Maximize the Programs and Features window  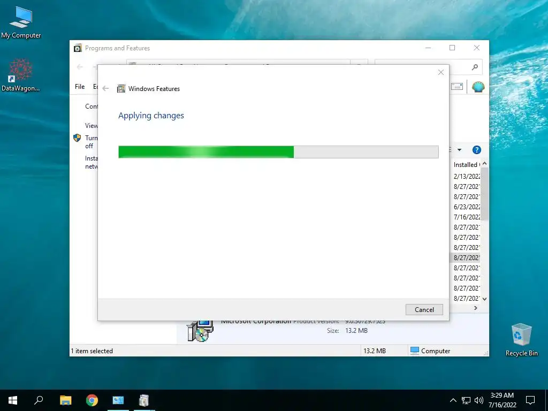(x=452, y=48)
